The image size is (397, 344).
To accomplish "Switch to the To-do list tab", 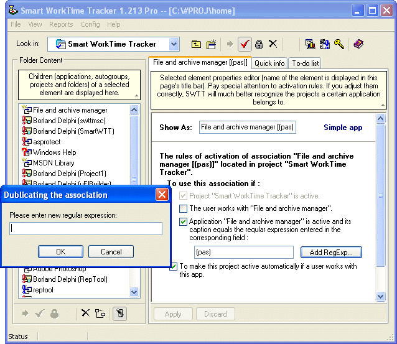I will point(306,63).
